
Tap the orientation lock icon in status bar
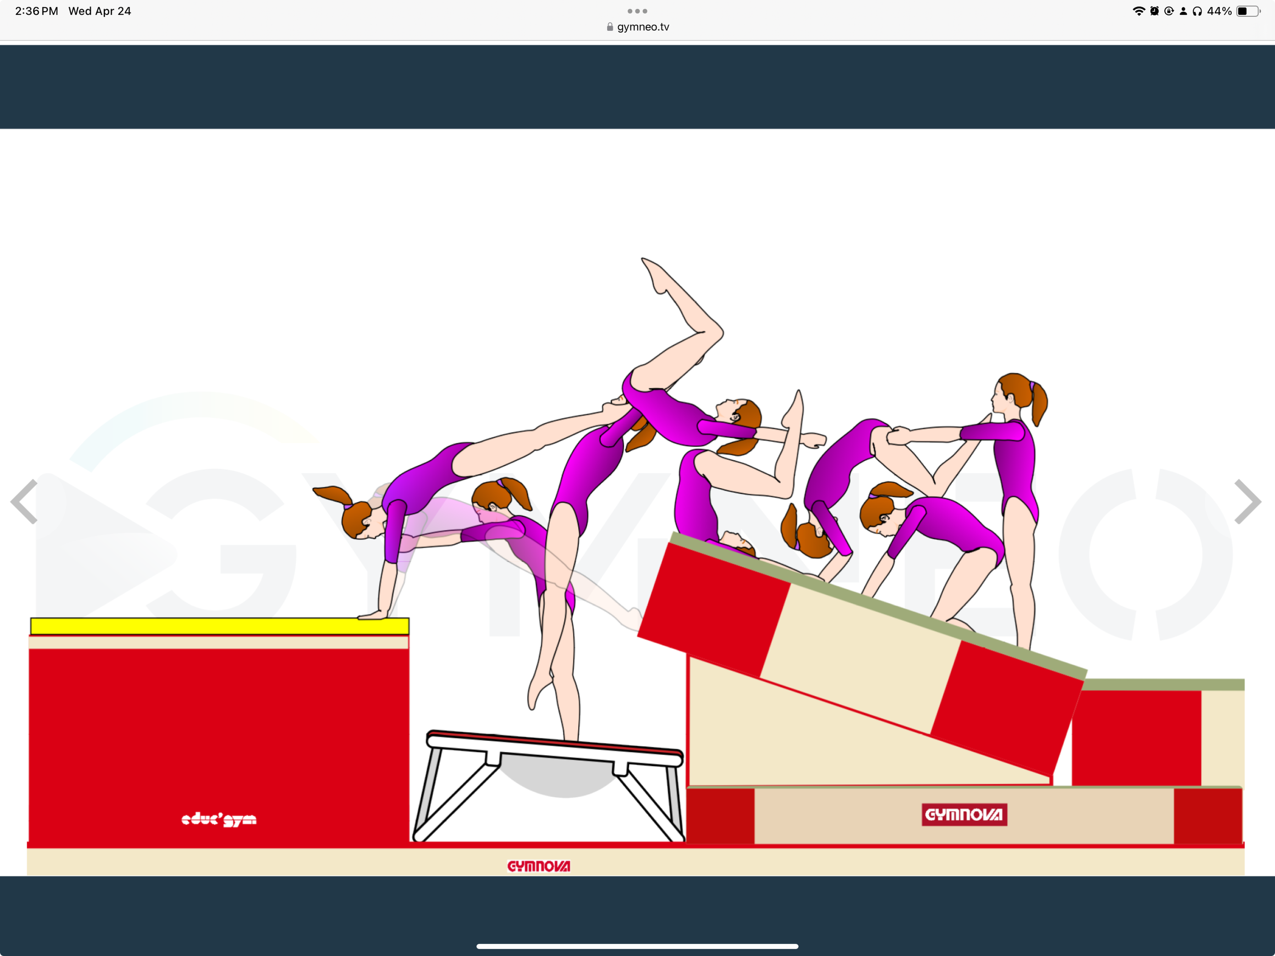1169,10
